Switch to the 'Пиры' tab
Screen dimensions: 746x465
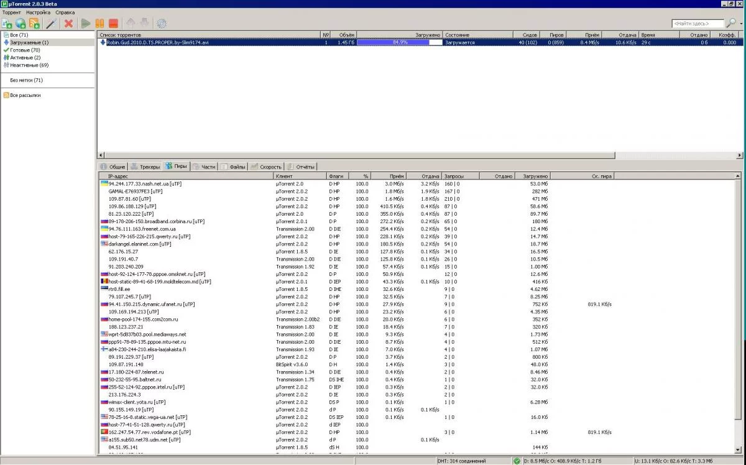(x=177, y=167)
